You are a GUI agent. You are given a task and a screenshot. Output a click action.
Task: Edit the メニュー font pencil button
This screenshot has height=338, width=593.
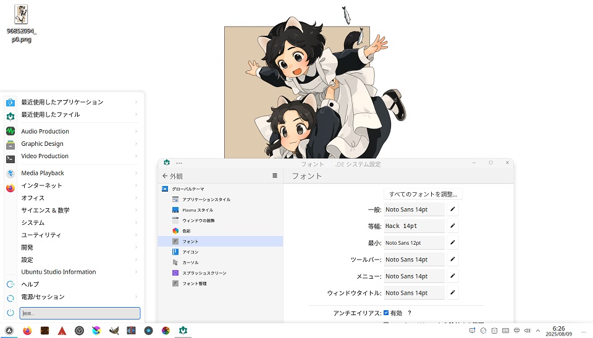point(452,276)
